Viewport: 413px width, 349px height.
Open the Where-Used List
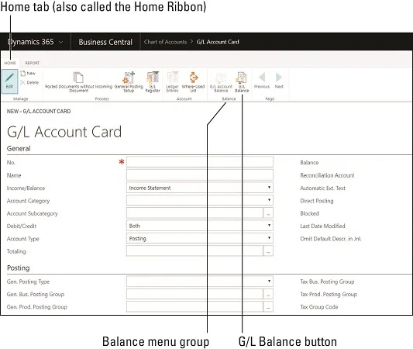193,81
